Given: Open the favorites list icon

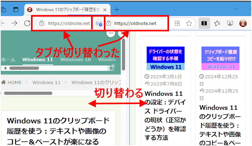Looking at the screenshot, I should [x=217, y=23].
